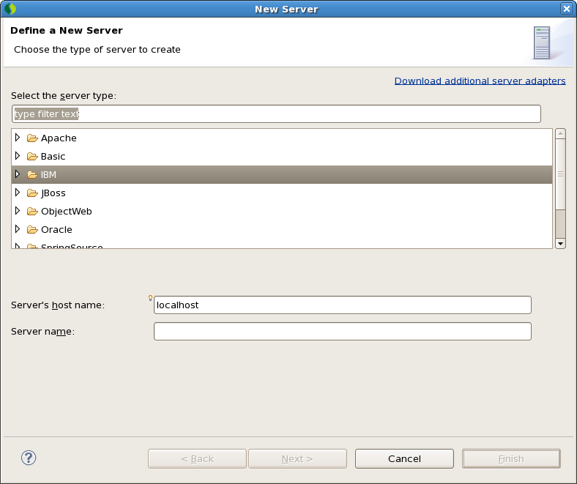Expand the Oracle server category

click(18, 229)
